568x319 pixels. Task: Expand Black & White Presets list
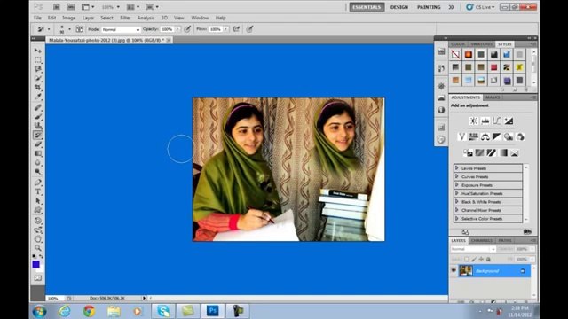457,201
